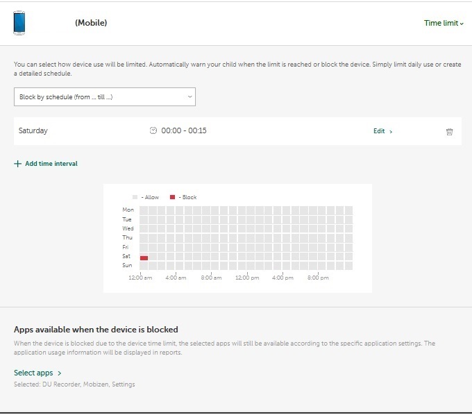Delete Saturday interval with trash icon
Viewport: 472px width, 415px height.
tap(449, 132)
